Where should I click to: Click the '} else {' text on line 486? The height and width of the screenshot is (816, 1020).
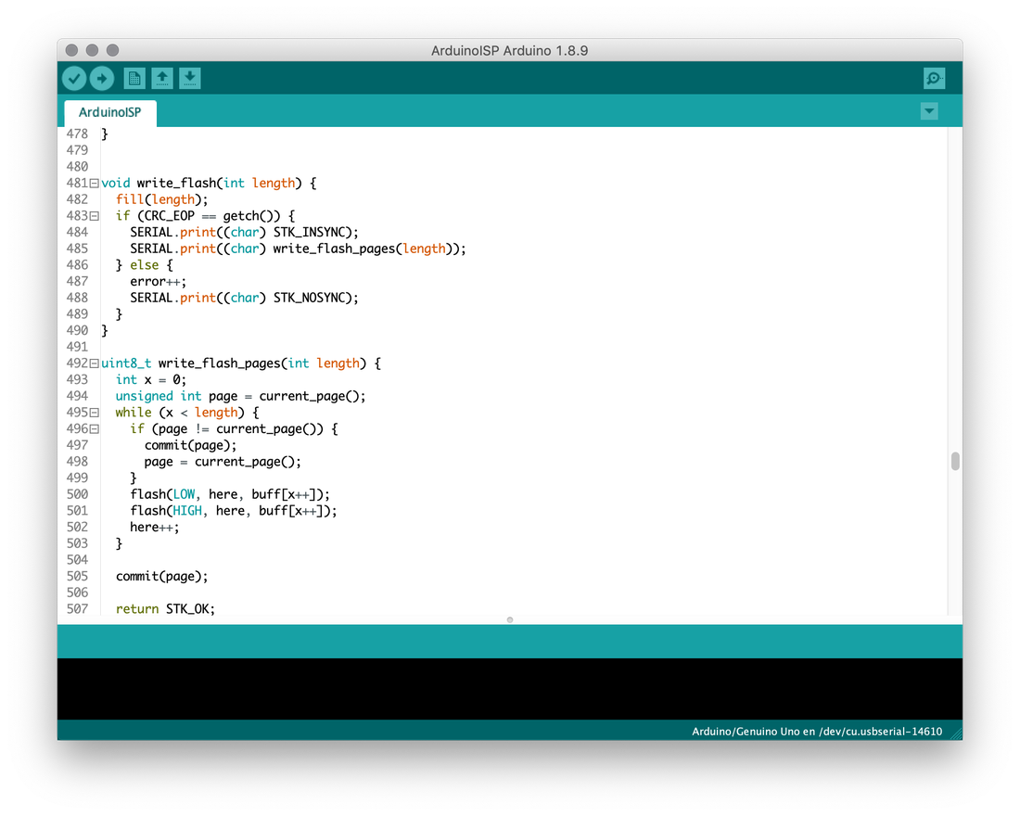(145, 265)
